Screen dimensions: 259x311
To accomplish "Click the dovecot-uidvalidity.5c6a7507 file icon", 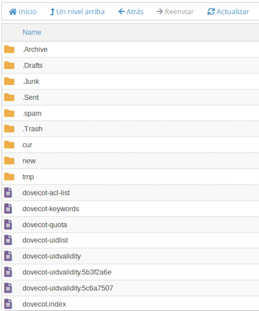I will tap(8, 288).
